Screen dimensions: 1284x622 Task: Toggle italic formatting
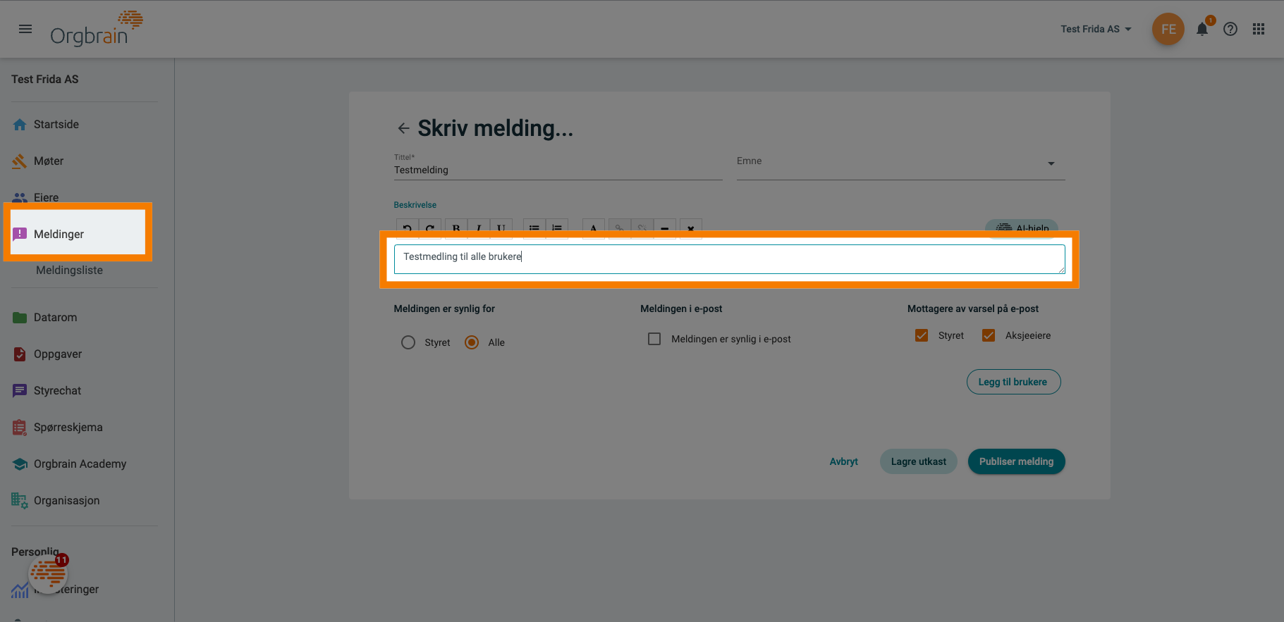(479, 229)
